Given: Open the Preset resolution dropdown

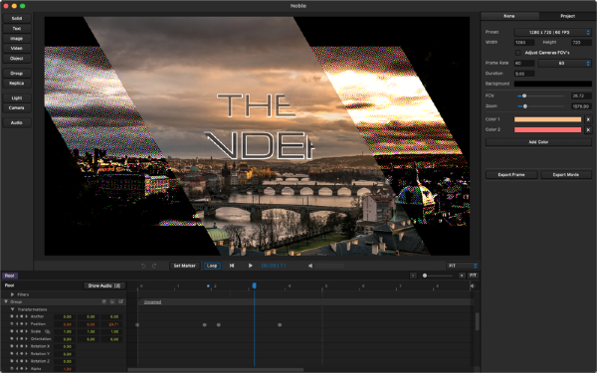Looking at the screenshot, I should click(552, 33).
